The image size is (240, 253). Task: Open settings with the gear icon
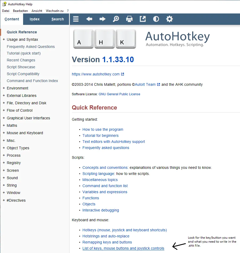pyautogui.click(x=169, y=19)
